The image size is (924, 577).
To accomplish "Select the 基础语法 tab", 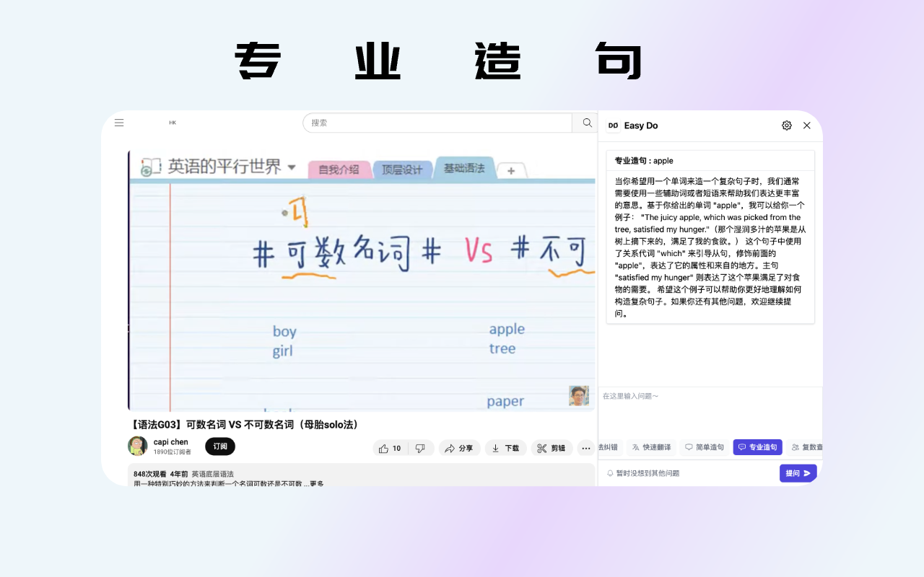I will [x=464, y=168].
